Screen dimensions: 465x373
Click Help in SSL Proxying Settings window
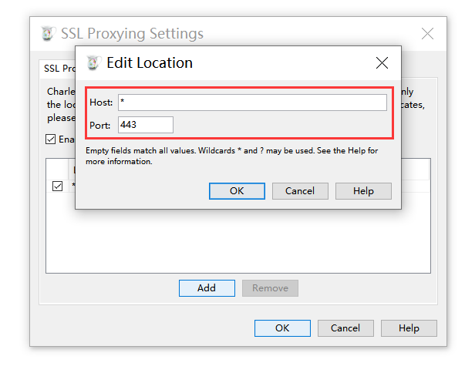pyautogui.click(x=409, y=328)
